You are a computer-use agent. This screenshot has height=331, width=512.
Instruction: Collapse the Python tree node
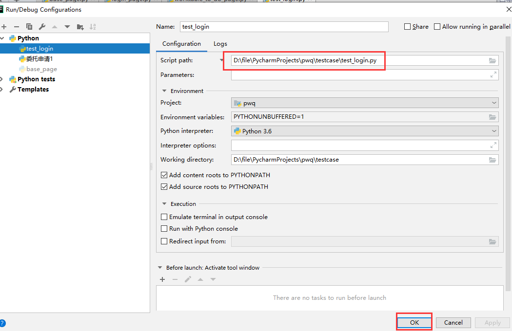[2, 38]
